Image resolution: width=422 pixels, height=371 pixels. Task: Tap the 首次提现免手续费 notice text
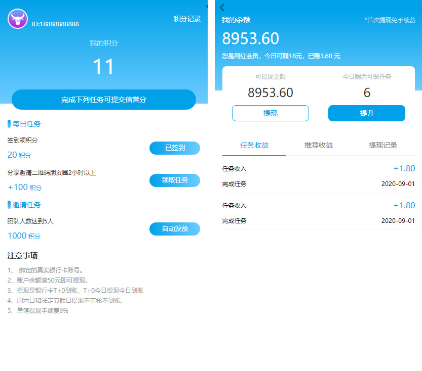click(x=390, y=21)
